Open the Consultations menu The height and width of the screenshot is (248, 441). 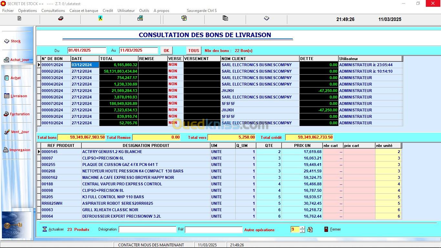(x=53, y=11)
